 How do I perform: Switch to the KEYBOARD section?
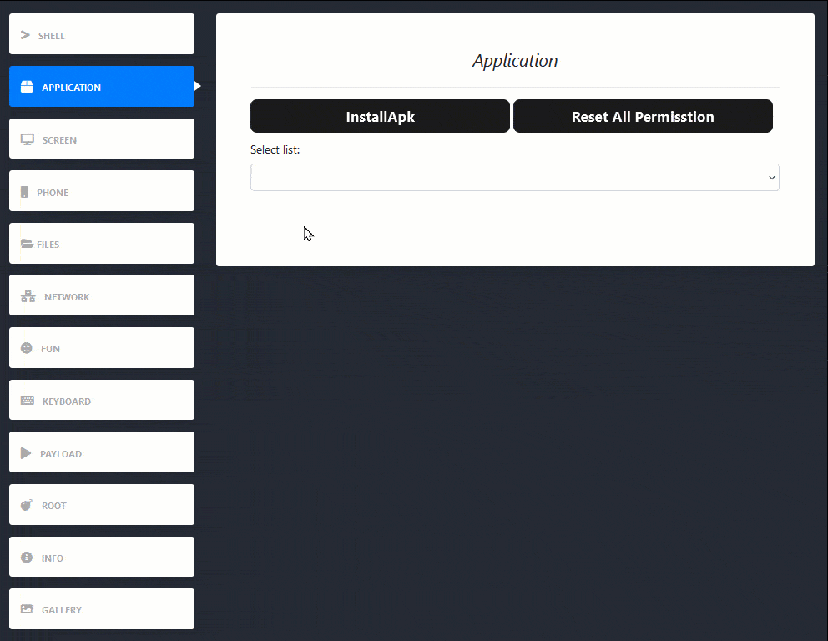(102, 400)
